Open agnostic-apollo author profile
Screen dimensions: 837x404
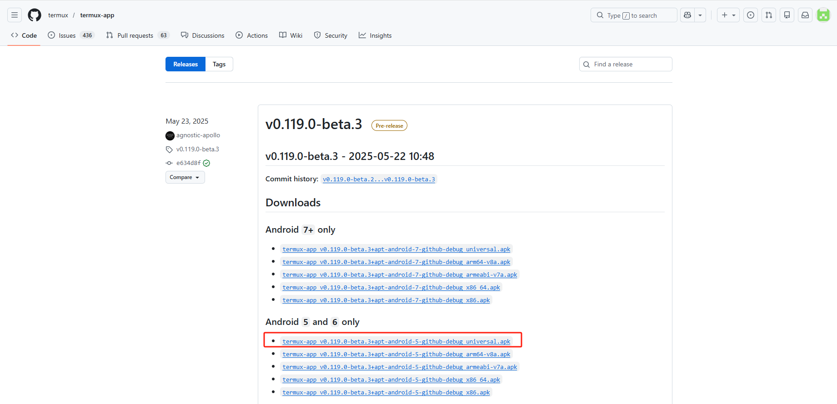(198, 135)
